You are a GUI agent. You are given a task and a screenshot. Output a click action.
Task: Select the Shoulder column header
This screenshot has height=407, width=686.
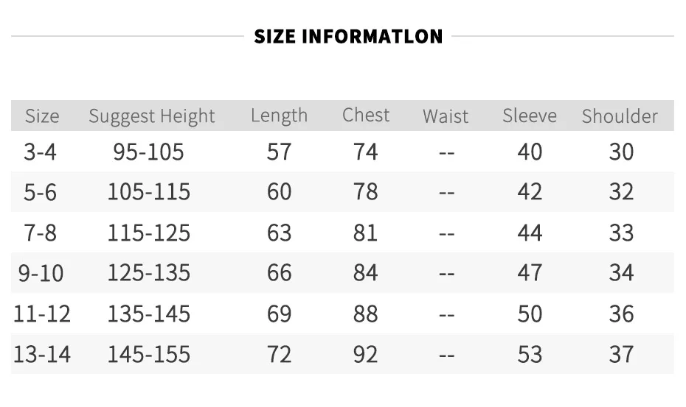pos(620,116)
